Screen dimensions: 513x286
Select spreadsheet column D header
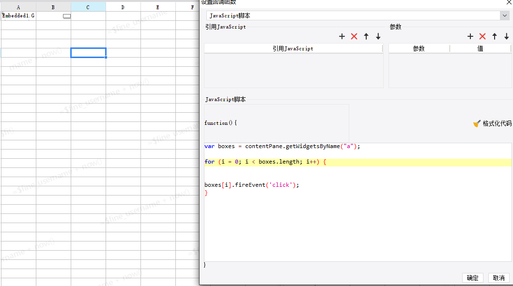click(x=123, y=7)
